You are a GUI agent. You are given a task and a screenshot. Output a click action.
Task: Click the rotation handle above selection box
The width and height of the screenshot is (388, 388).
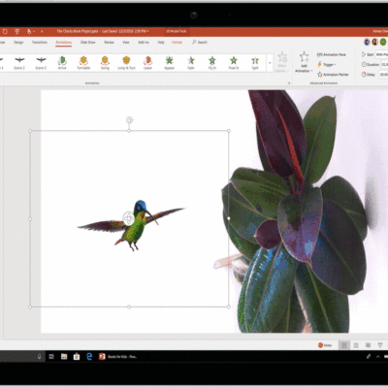pos(129,120)
